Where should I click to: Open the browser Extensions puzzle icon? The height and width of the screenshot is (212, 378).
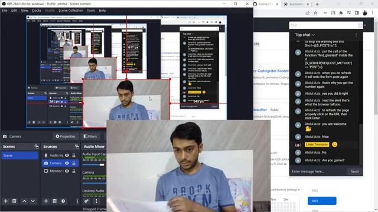[x=341, y=13]
